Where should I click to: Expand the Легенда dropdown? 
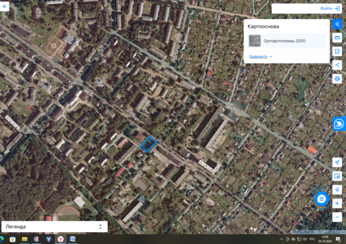pos(54,227)
